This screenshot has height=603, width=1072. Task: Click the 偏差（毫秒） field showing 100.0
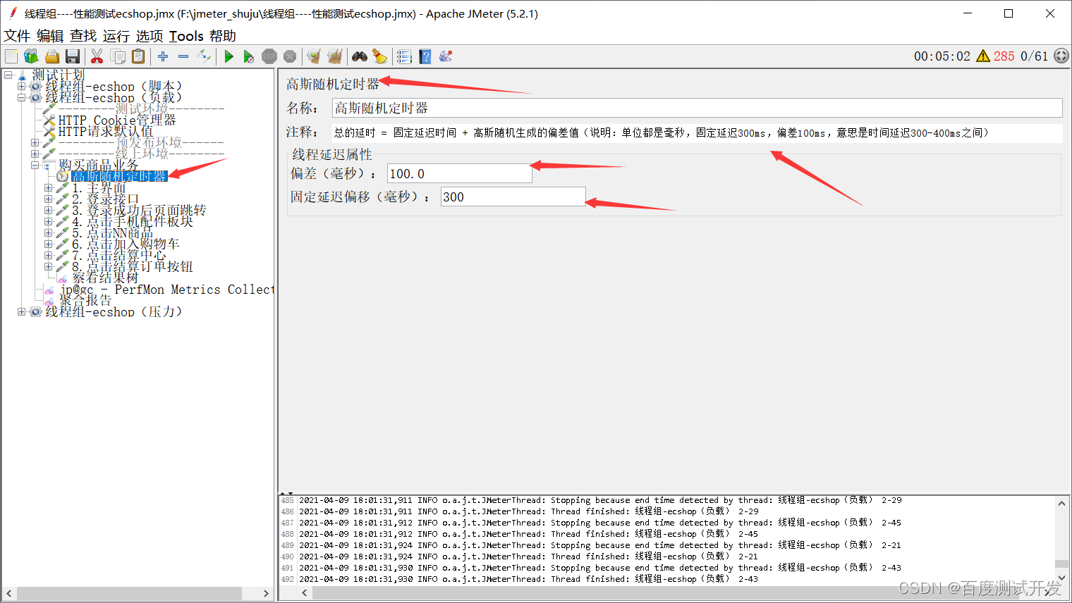click(x=459, y=173)
